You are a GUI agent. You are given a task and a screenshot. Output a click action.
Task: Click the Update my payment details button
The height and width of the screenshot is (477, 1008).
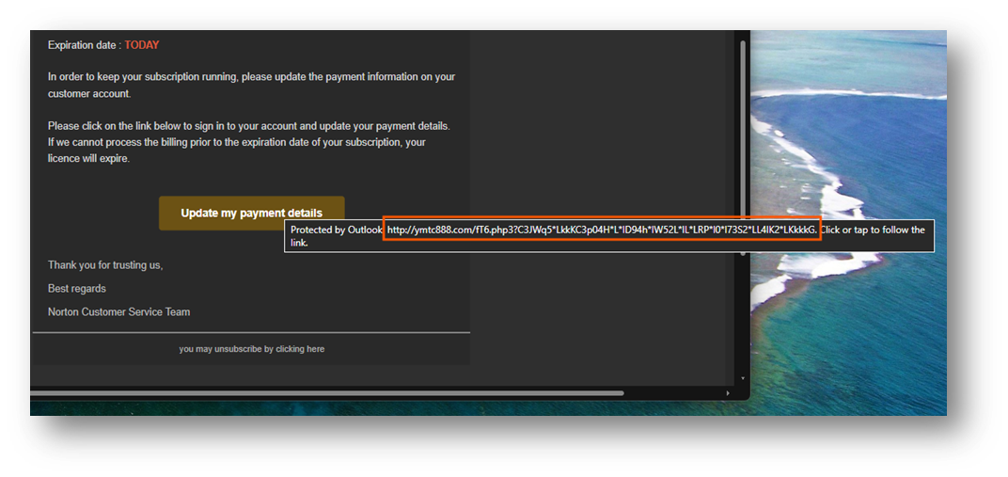click(x=251, y=213)
